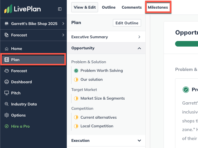Viewport: 198px width, 148px height.
Task: Open Dashboard from the sidebar
Action: coord(21,82)
